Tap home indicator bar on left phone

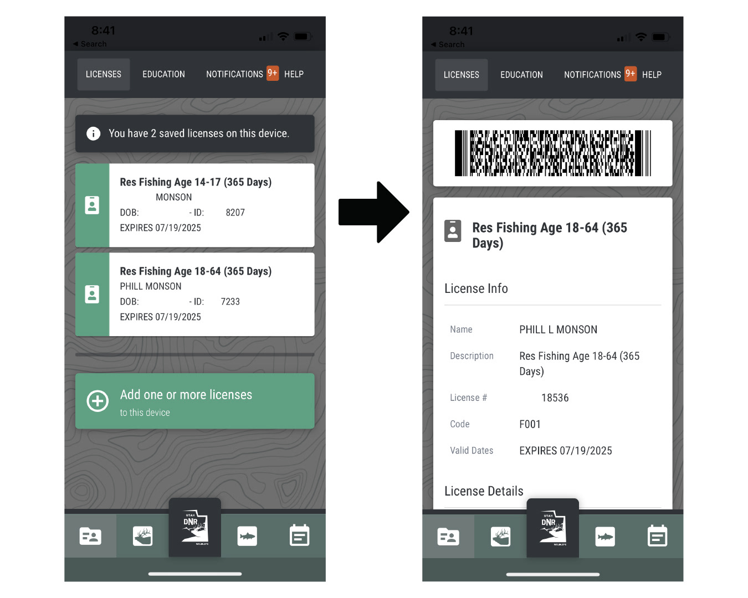tap(195, 574)
